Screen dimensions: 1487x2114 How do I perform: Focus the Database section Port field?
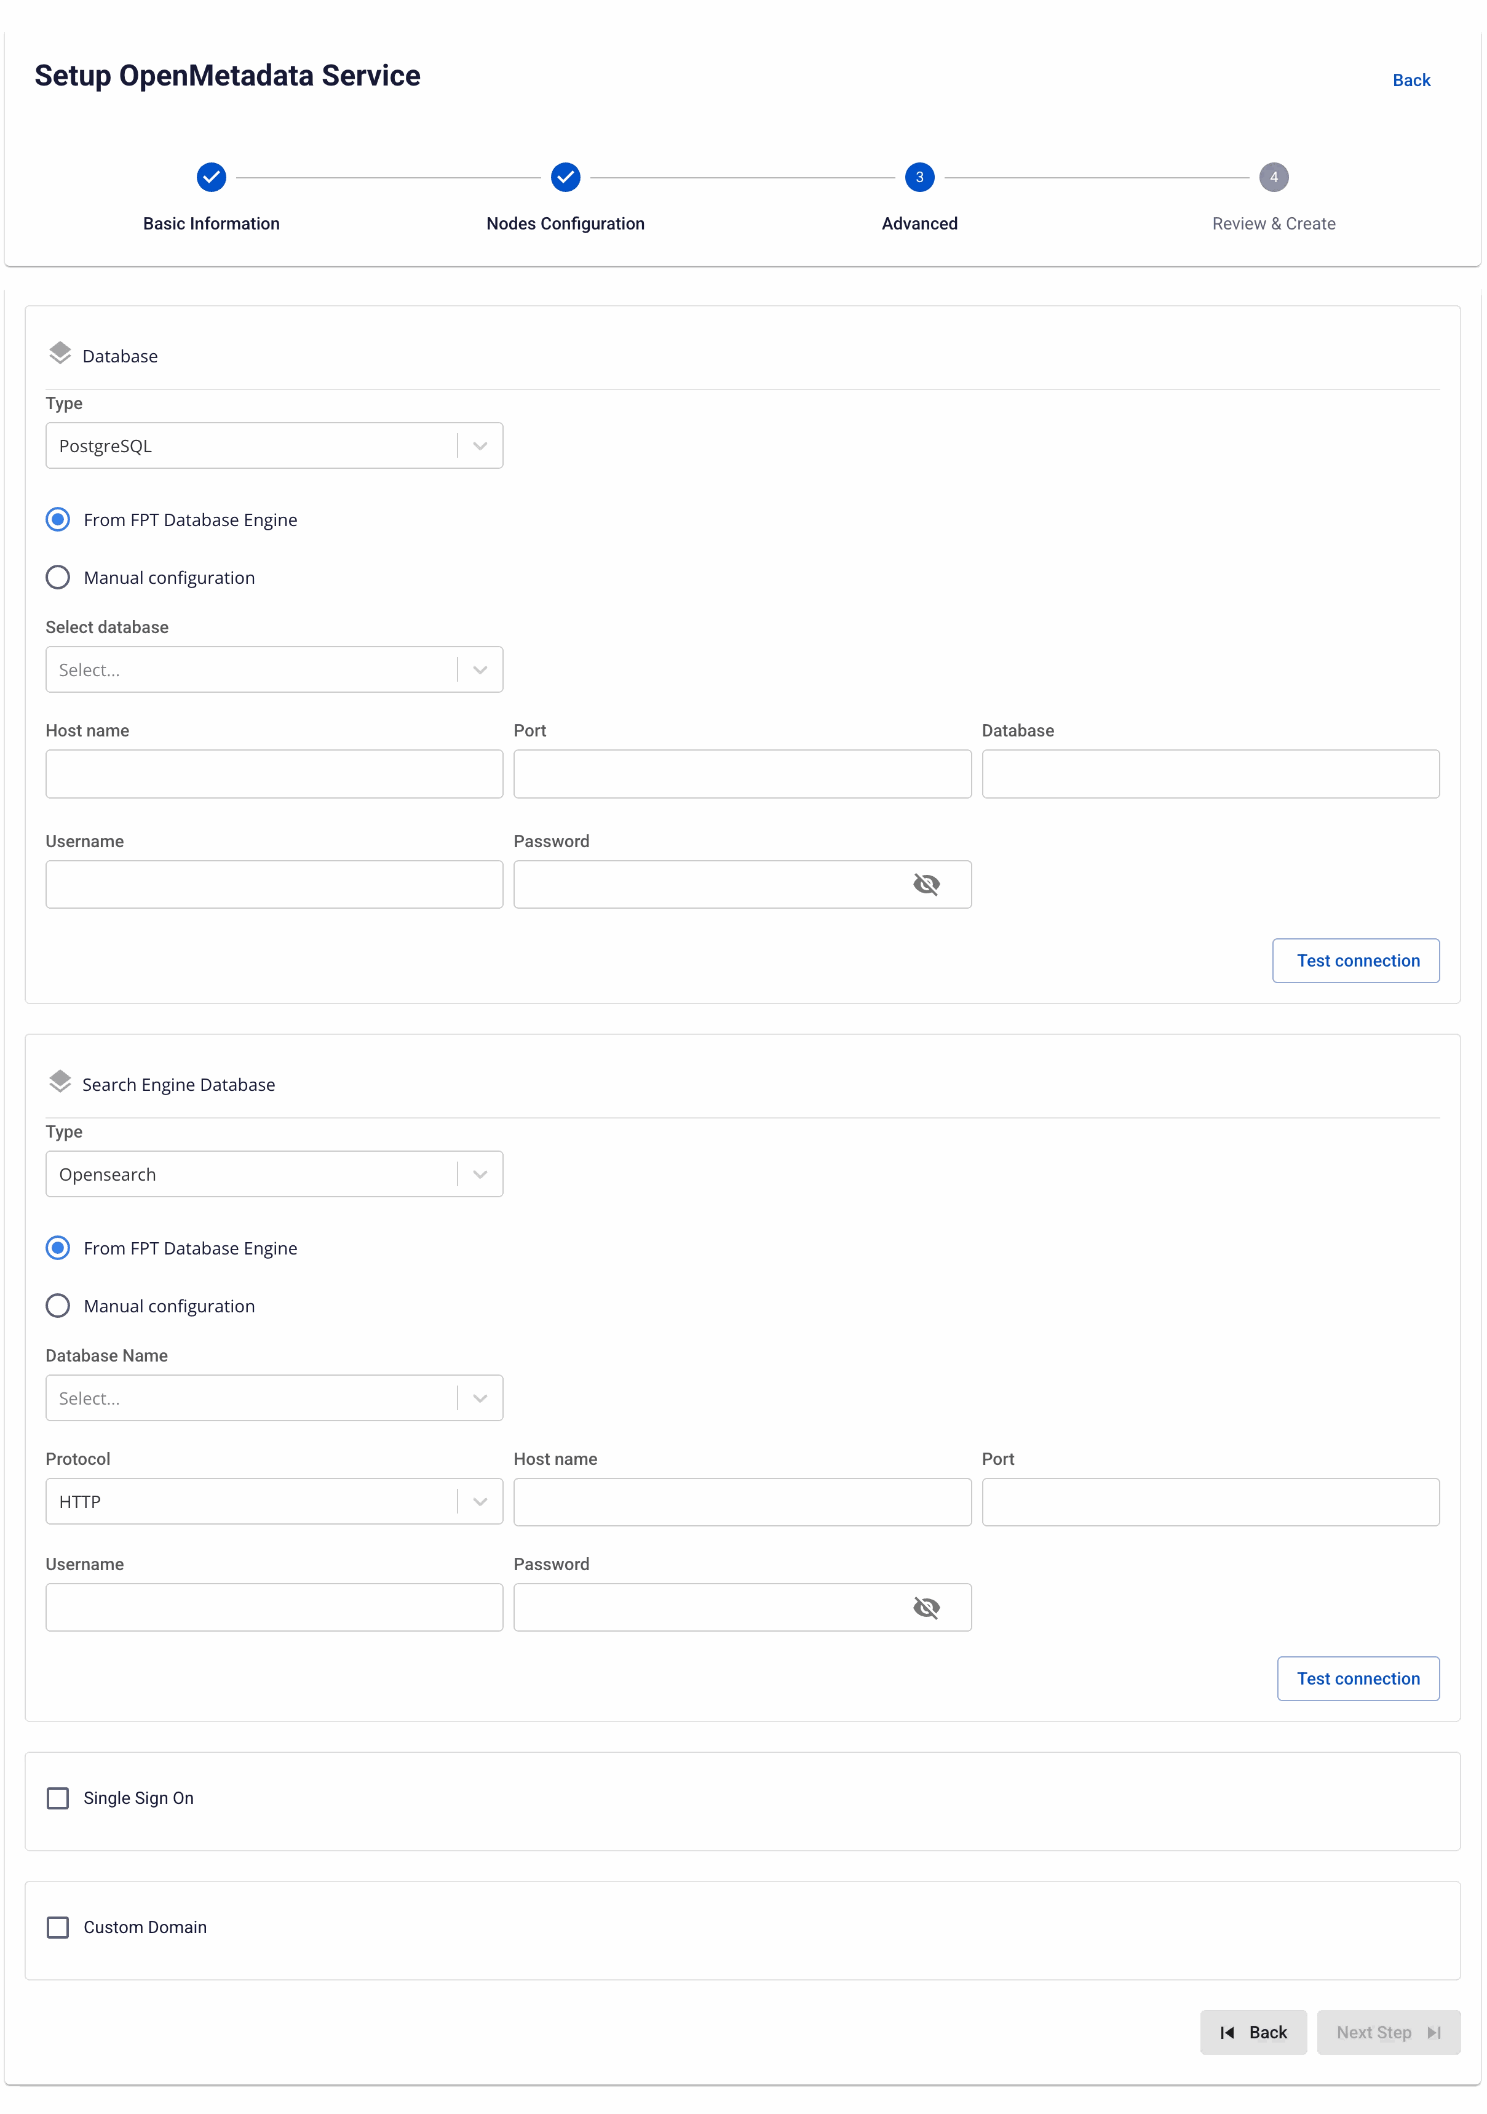coord(742,773)
